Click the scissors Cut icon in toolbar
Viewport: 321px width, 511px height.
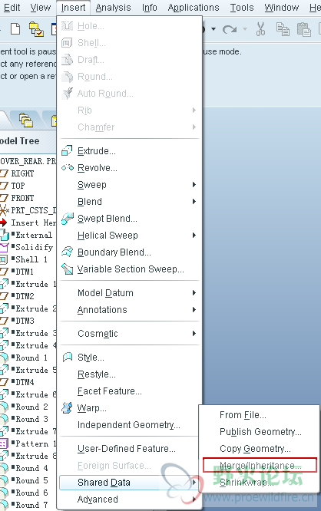click(260, 29)
